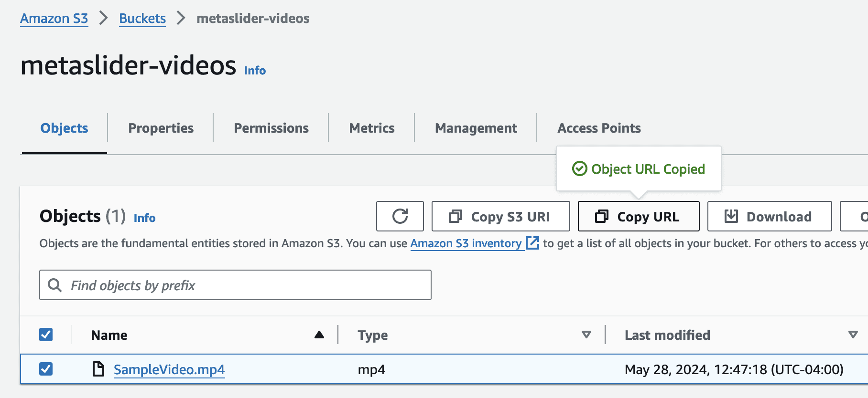Focus the Find objects by prefix field

pyautogui.click(x=249, y=285)
